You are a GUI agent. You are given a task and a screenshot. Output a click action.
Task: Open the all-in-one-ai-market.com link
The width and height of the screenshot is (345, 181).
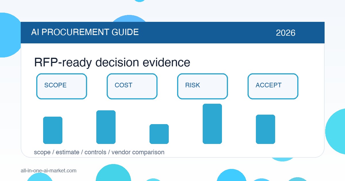(49, 171)
